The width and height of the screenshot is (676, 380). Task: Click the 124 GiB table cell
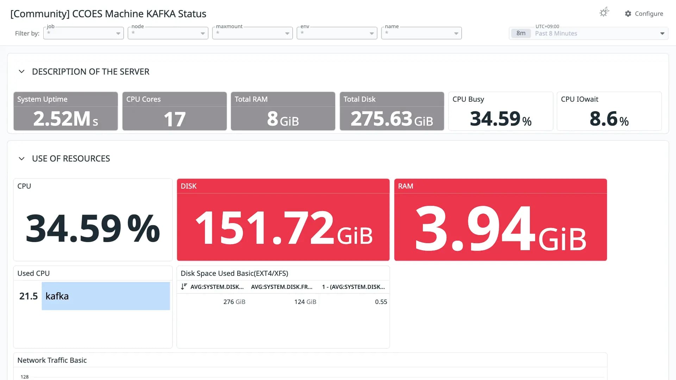(305, 302)
